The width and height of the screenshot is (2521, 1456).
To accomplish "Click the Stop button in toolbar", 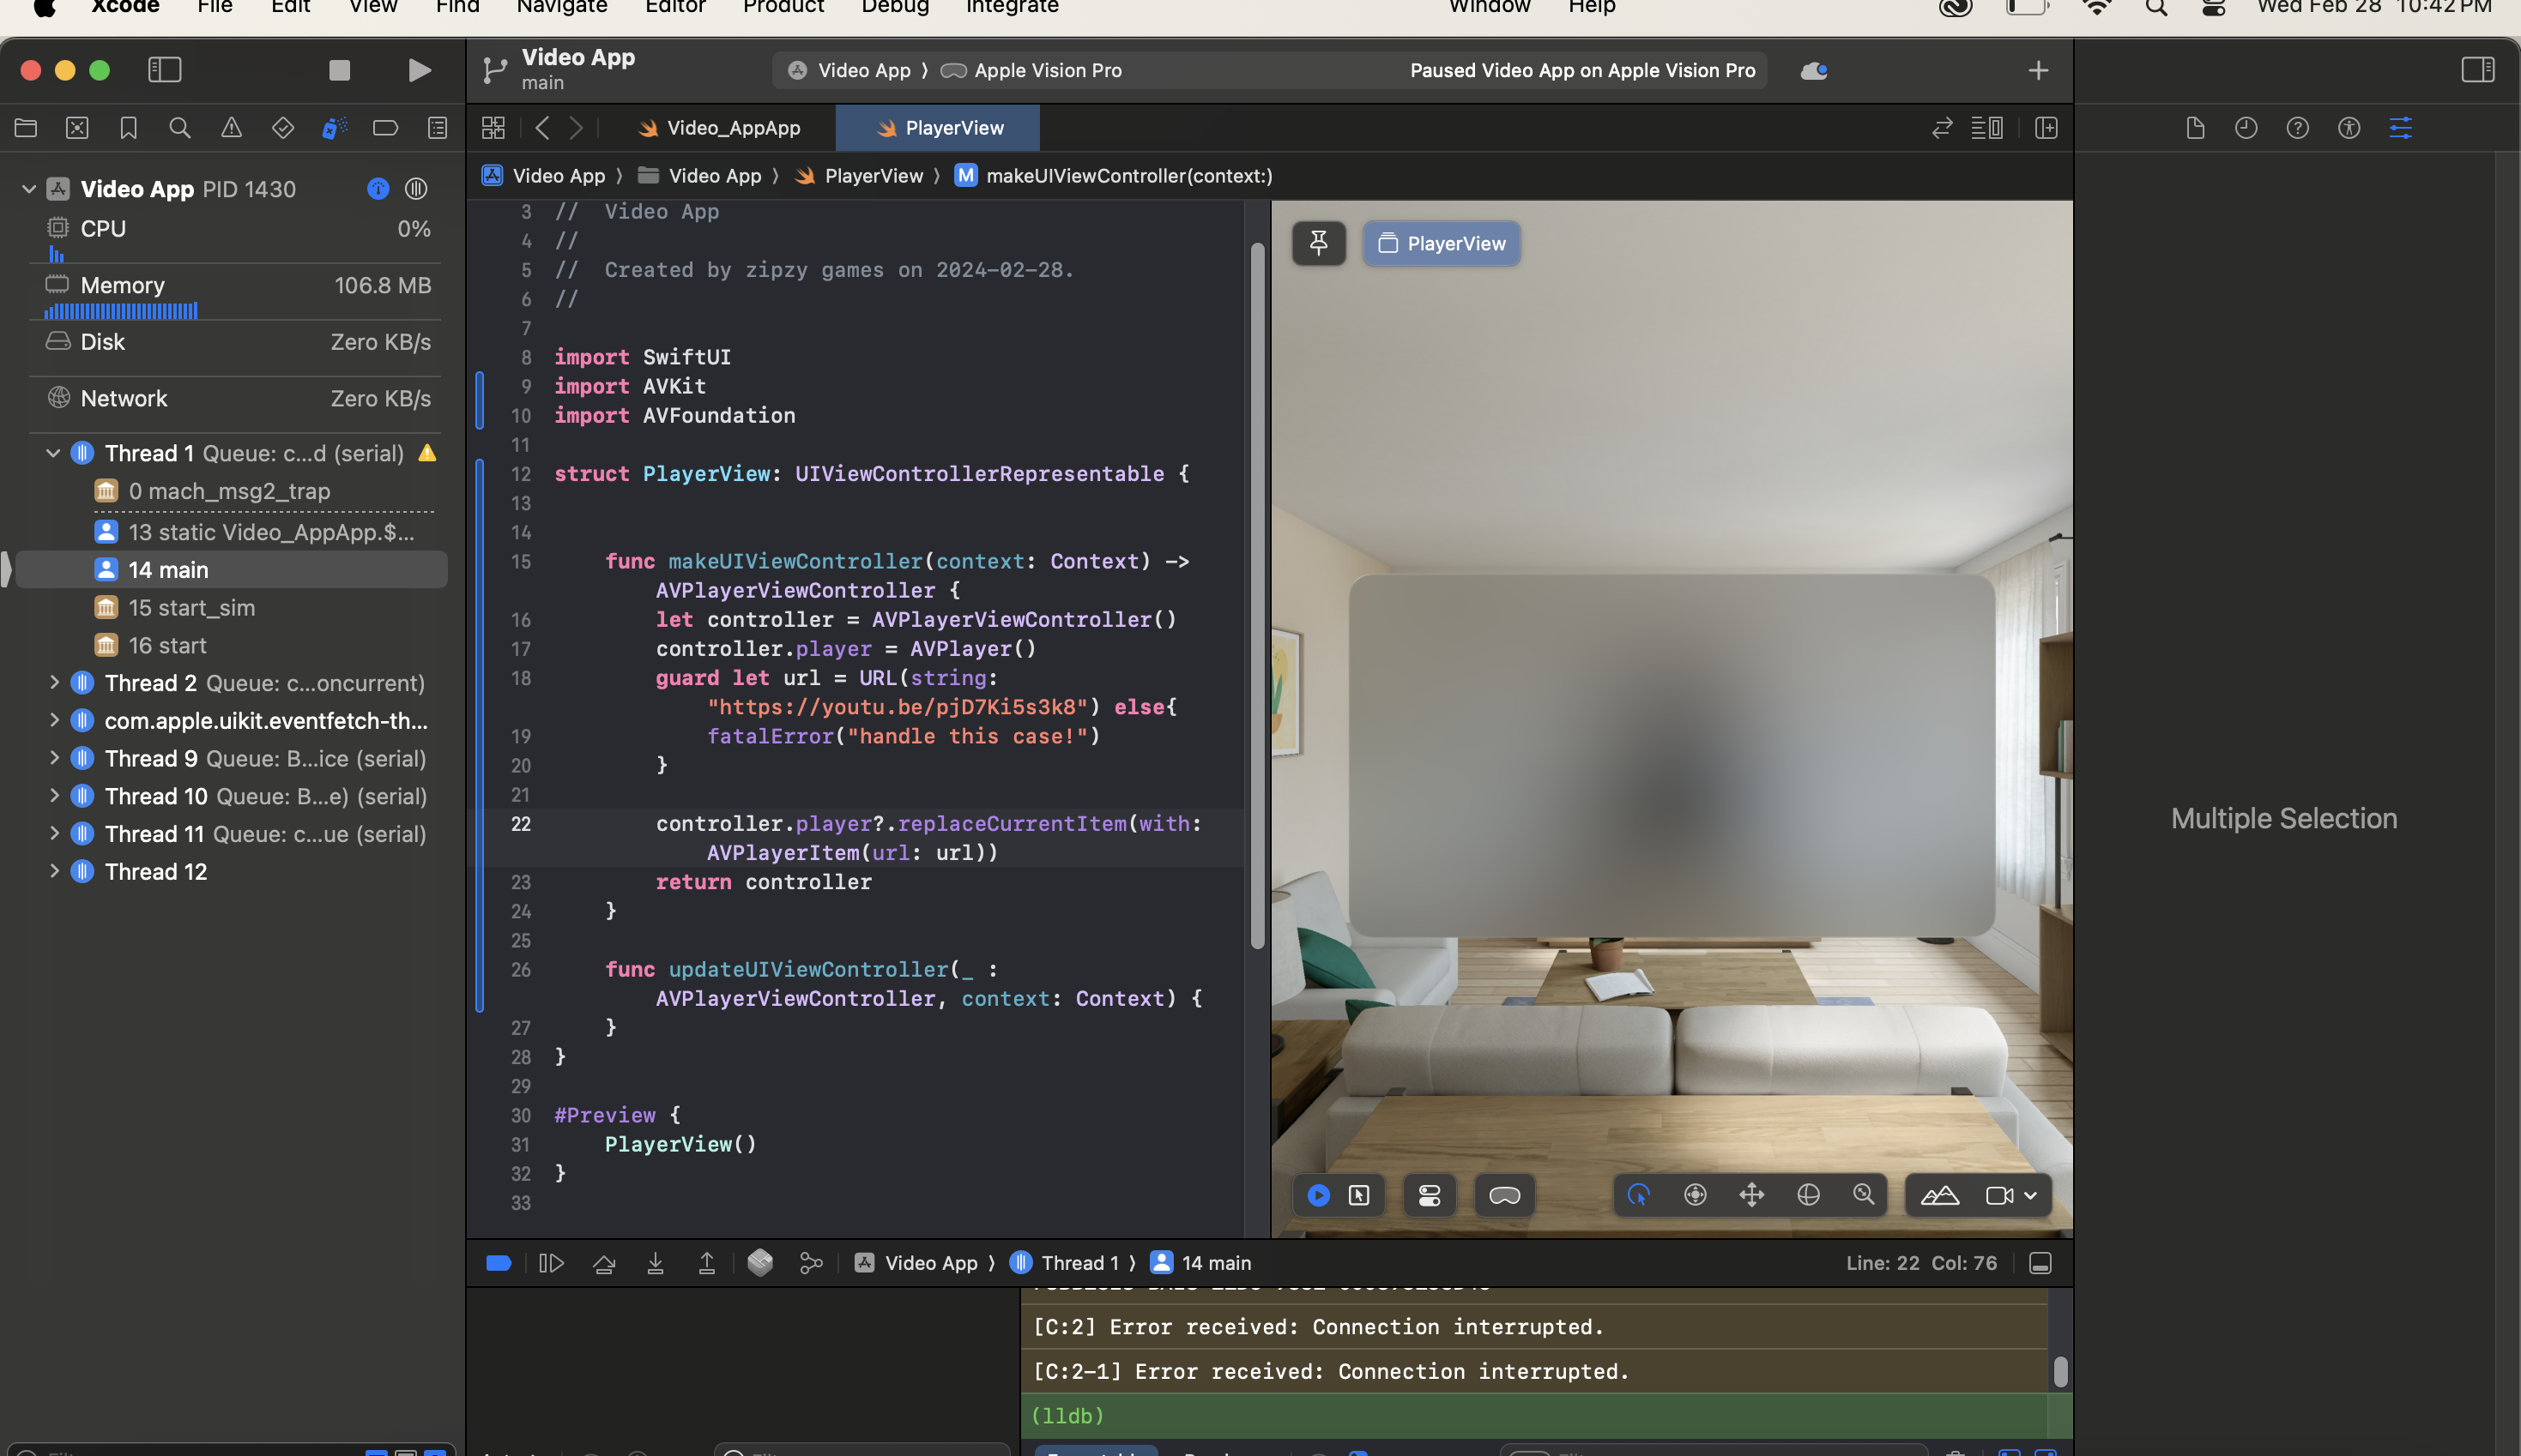I will [339, 70].
